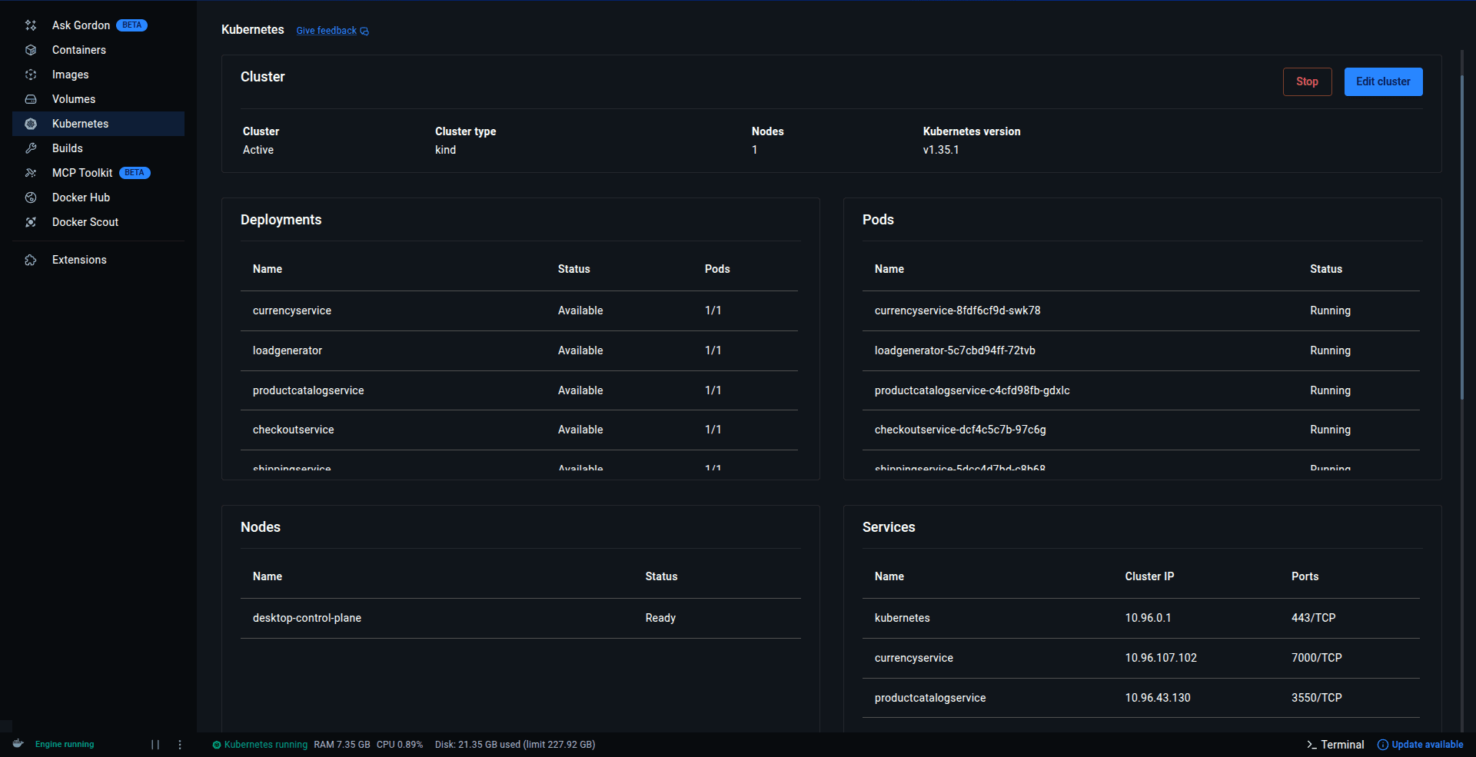Viewport: 1476px width, 757px height.
Task: Click the Deployments Pods column header
Action: click(x=717, y=269)
